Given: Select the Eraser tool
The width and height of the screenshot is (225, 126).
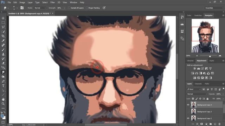Looking at the screenshot, I should [3, 63].
